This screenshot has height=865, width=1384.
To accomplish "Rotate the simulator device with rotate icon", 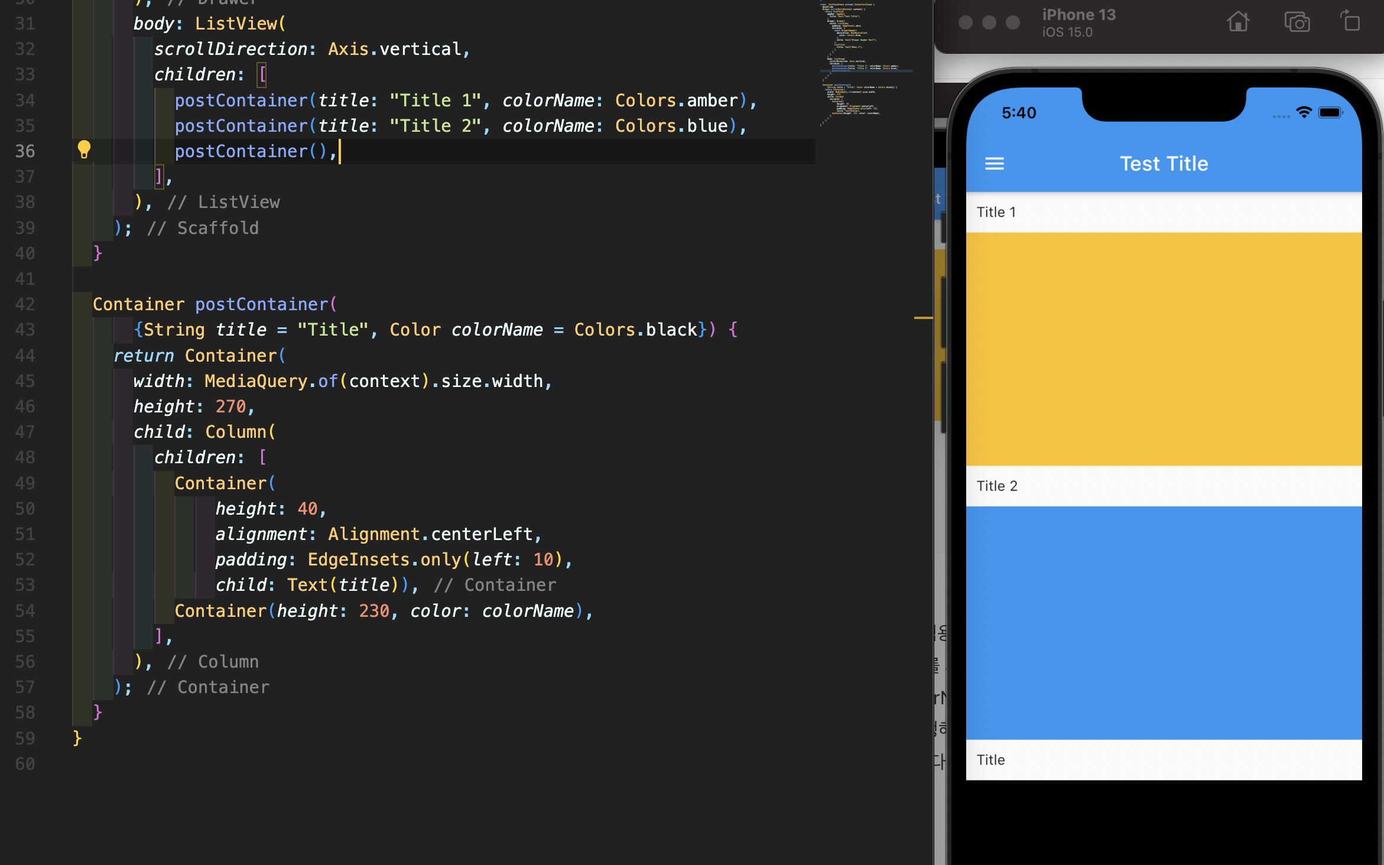I will pos(1350,22).
